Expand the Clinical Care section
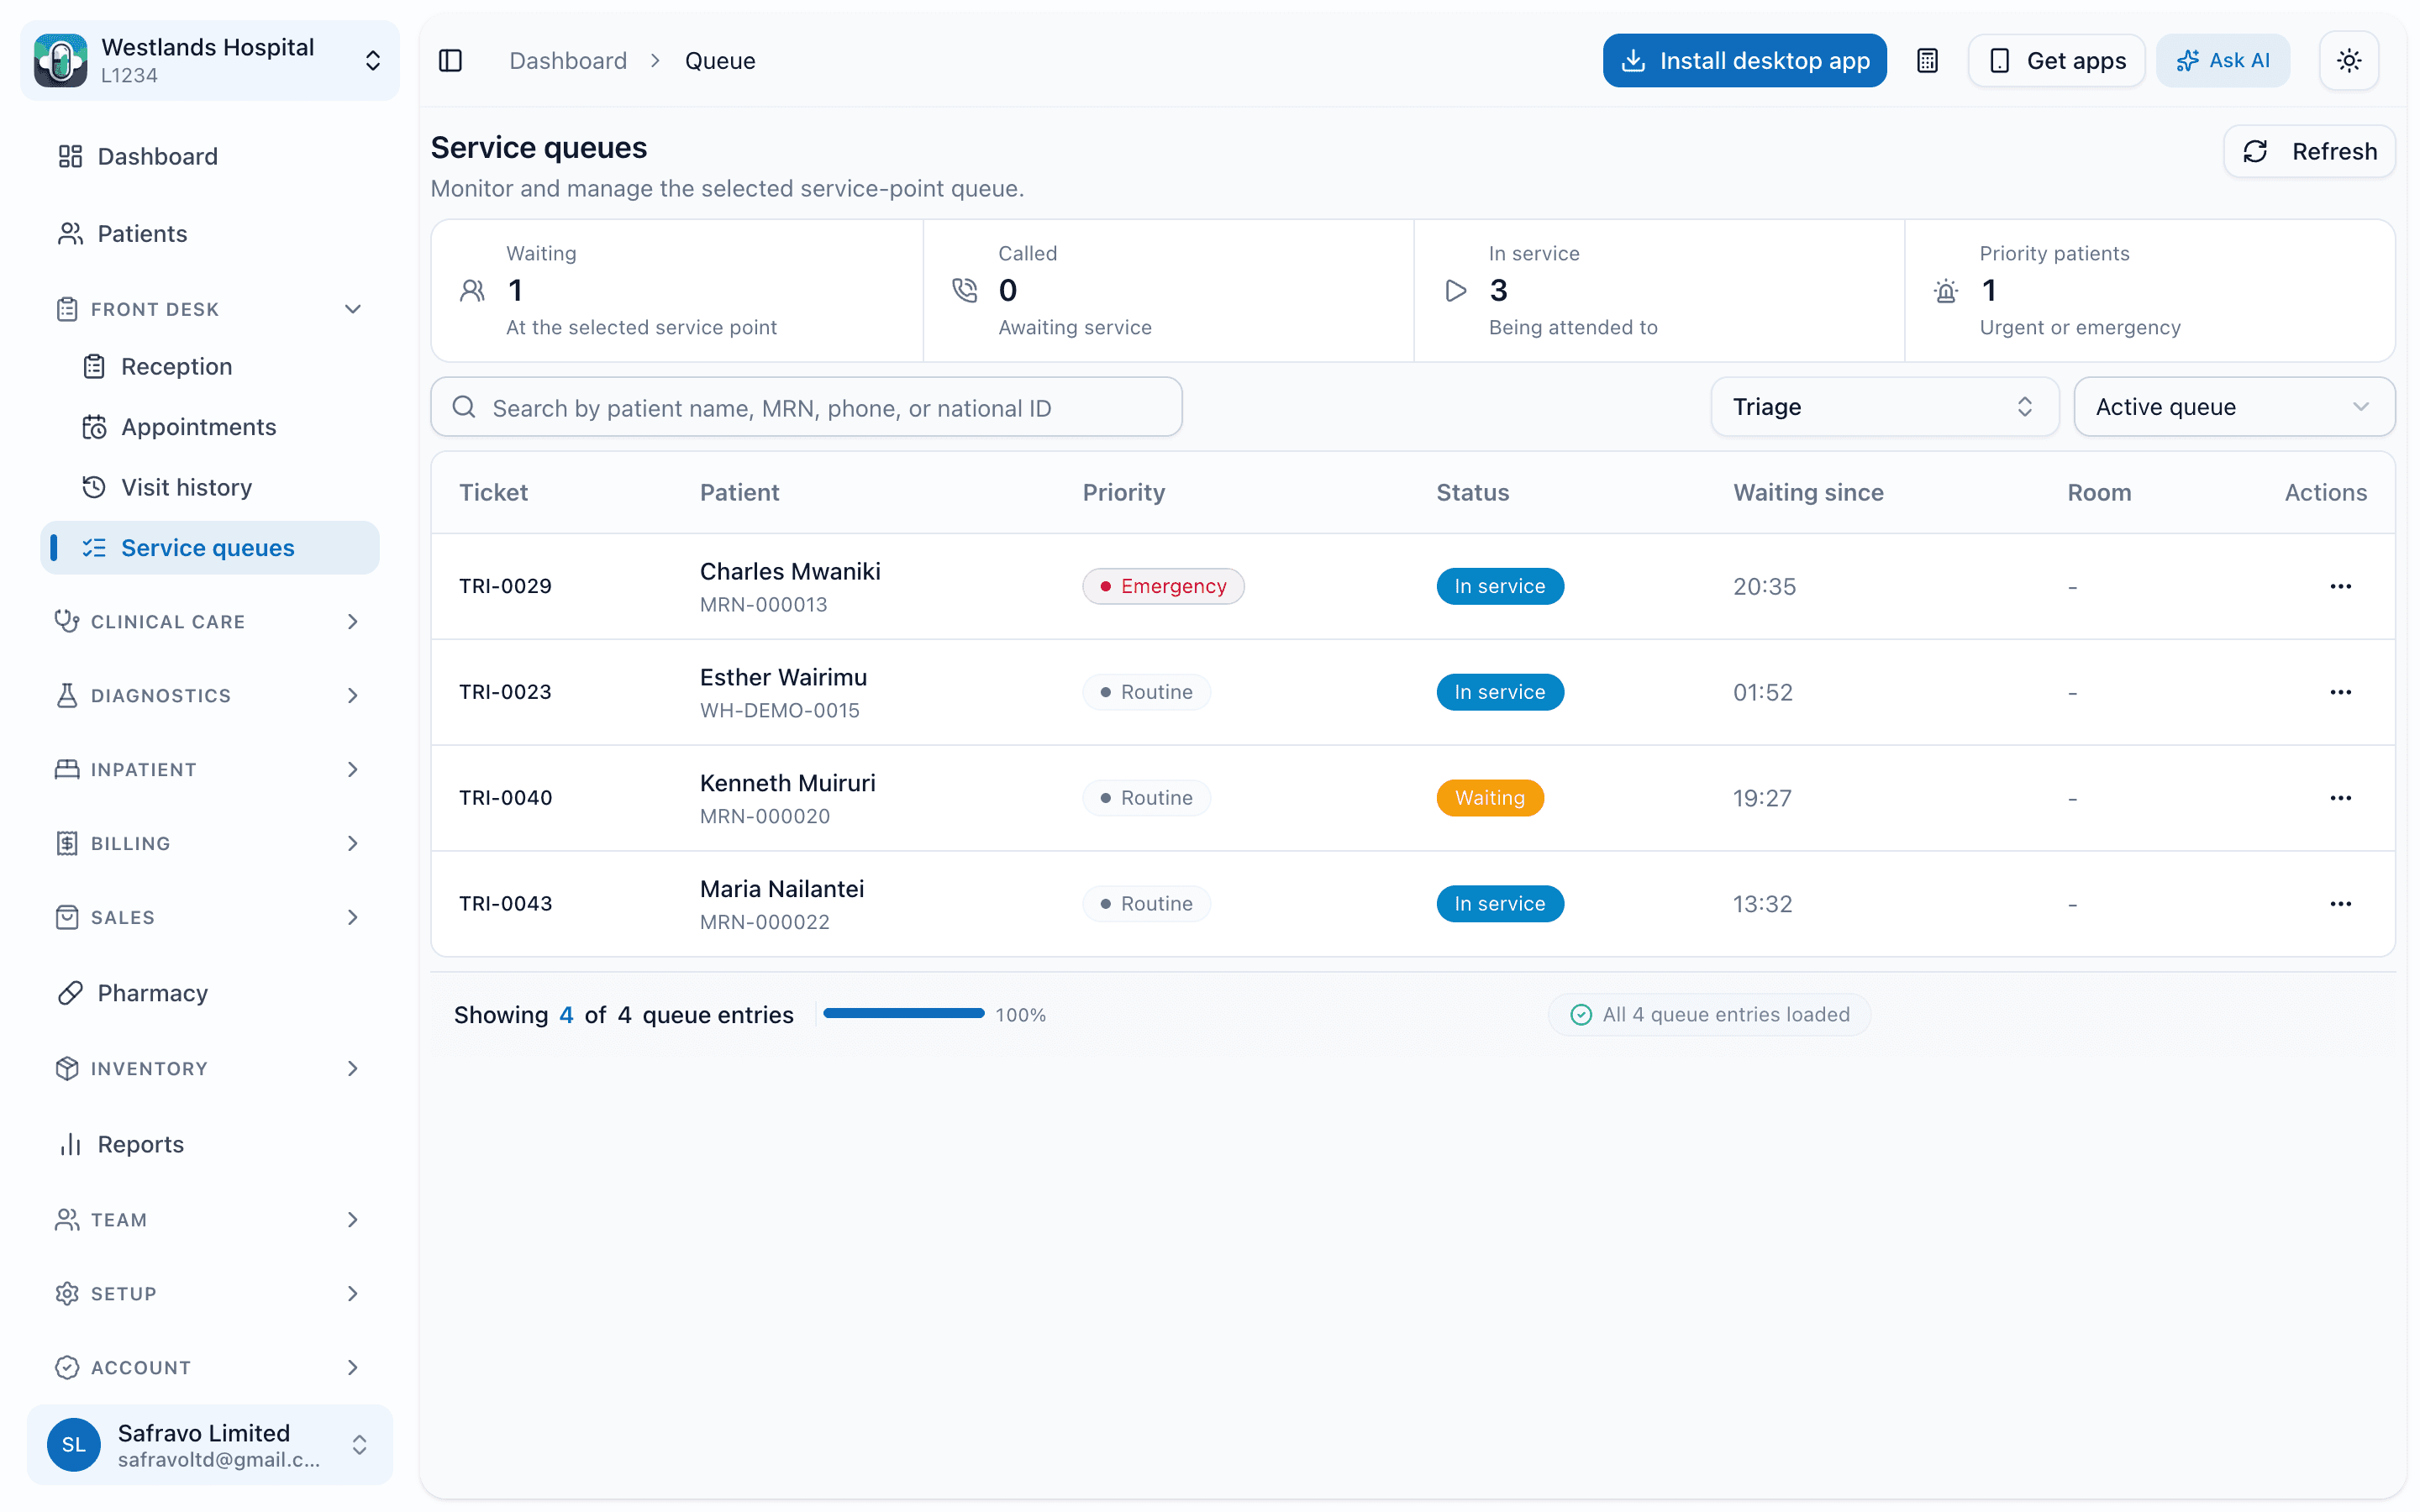Viewport: 2420px width, 1512px height. (x=210, y=622)
